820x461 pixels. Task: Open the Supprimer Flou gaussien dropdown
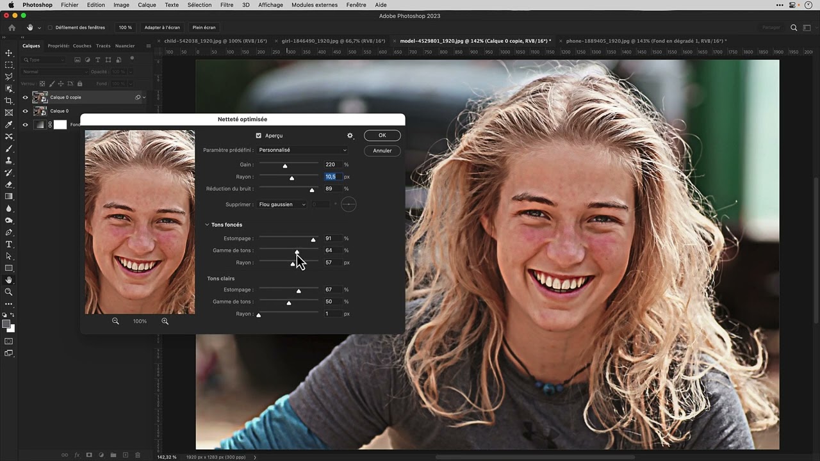click(282, 204)
